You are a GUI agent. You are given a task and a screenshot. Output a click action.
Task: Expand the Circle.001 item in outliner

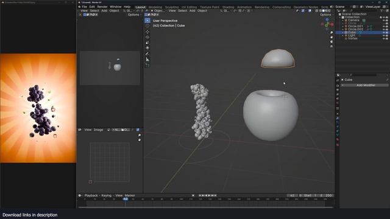(x=343, y=26)
